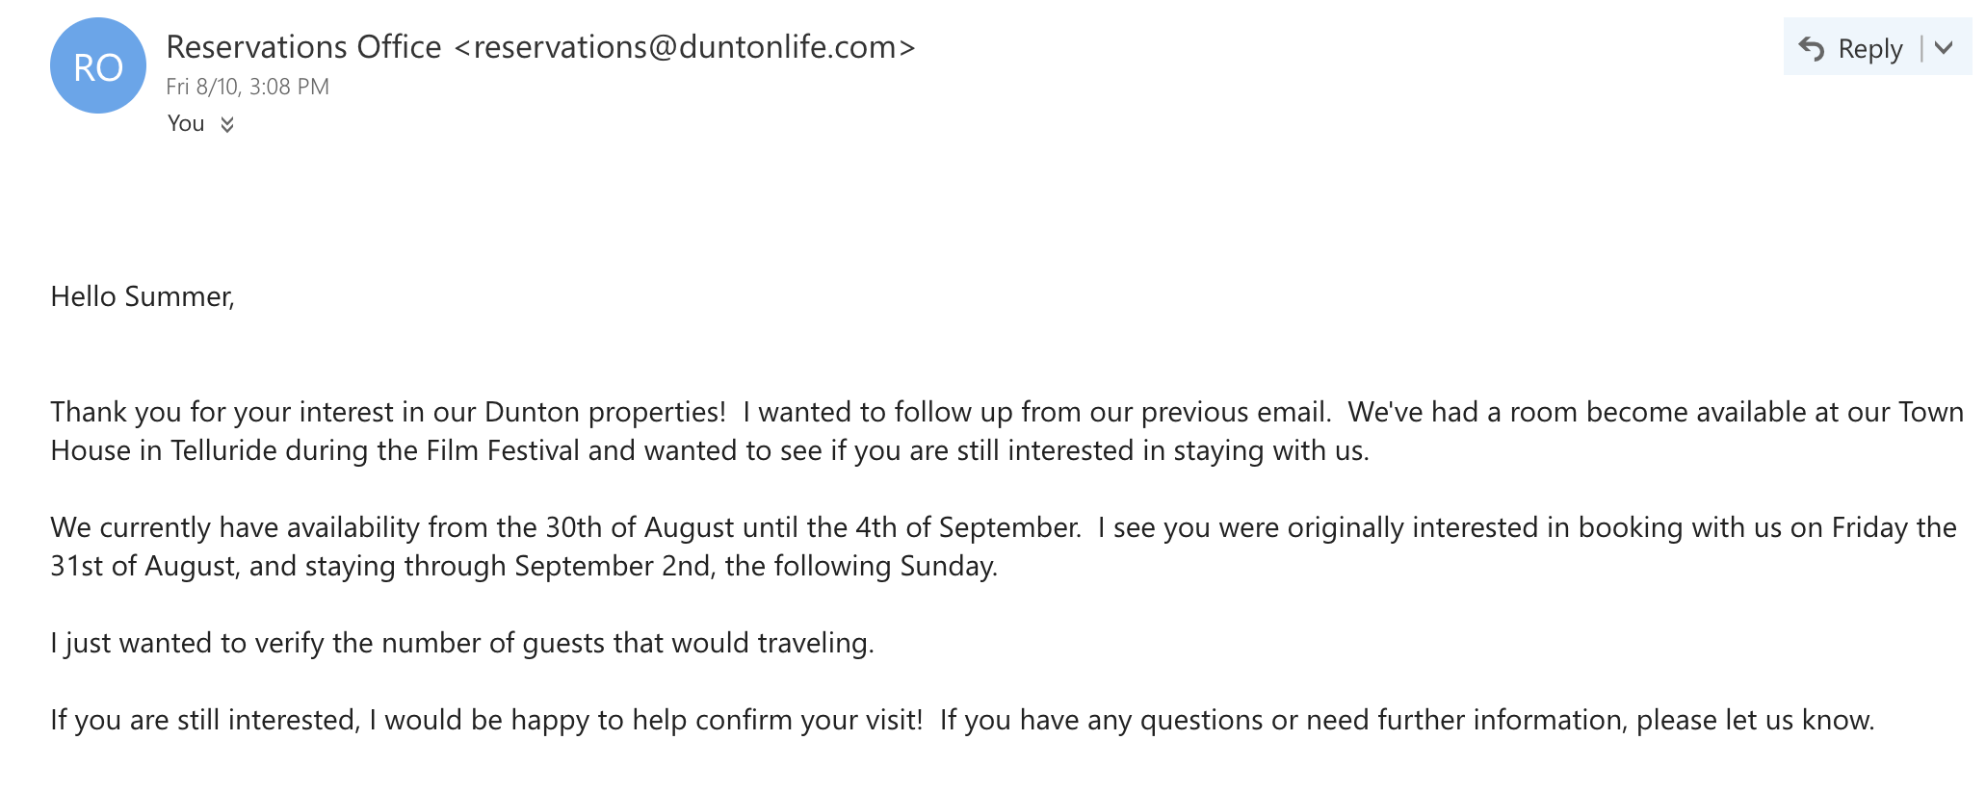Click the curved reply arrow icon
The width and height of the screenshot is (1986, 791).
1812,48
